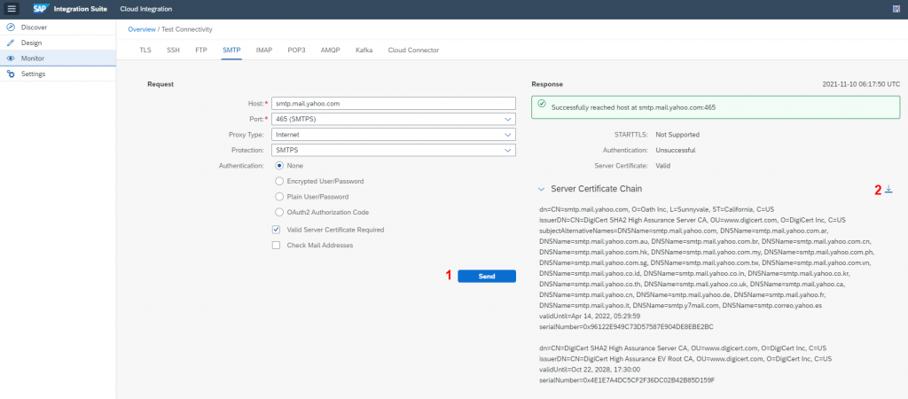Click the SAP logo
The image size is (908, 399).
click(41, 9)
